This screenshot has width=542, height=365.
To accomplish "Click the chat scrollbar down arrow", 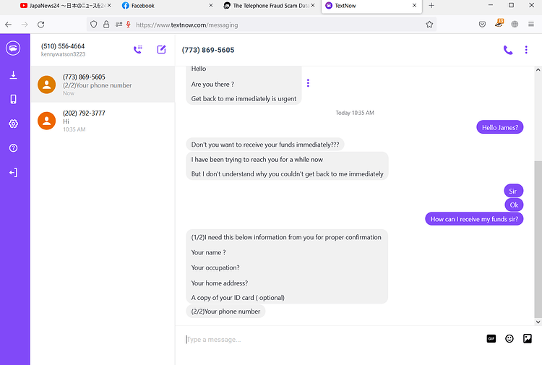I will pyautogui.click(x=538, y=322).
